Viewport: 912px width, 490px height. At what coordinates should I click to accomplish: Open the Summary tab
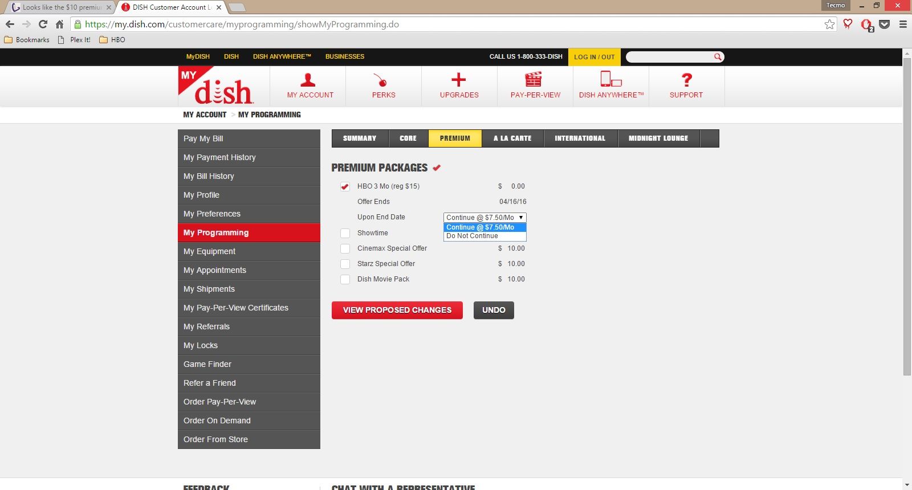[x=360, y=138]
